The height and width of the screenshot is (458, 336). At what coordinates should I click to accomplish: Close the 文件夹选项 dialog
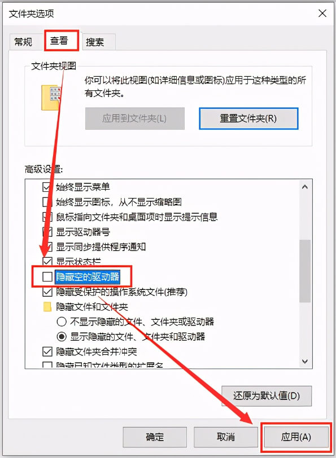pos(322,13)
